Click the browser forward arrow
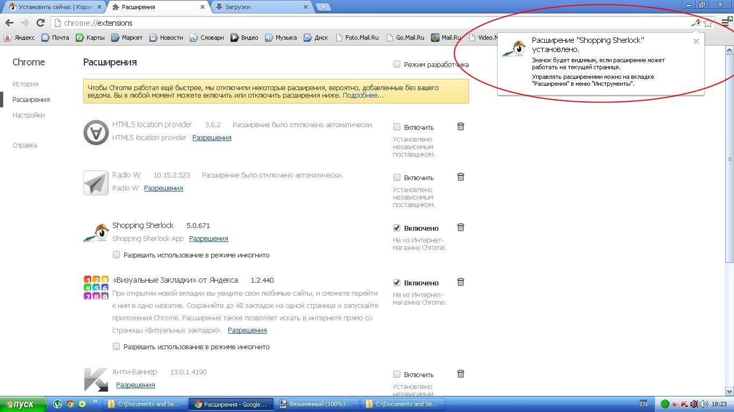Screen dimensions: 734x412 tap(25, 23)
